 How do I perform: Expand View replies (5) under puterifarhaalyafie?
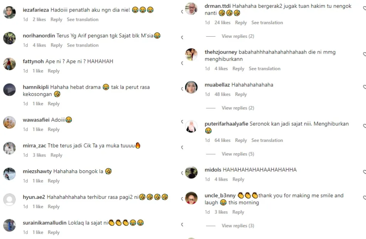pos(238,154)
